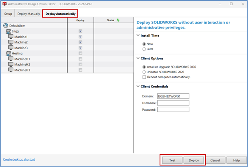The width and height of the screenshot is (248, 167).
Task: Switch to the Setup tab
Action: point(8,14)
